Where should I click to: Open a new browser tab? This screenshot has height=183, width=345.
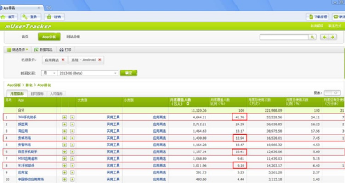[49, 8]
